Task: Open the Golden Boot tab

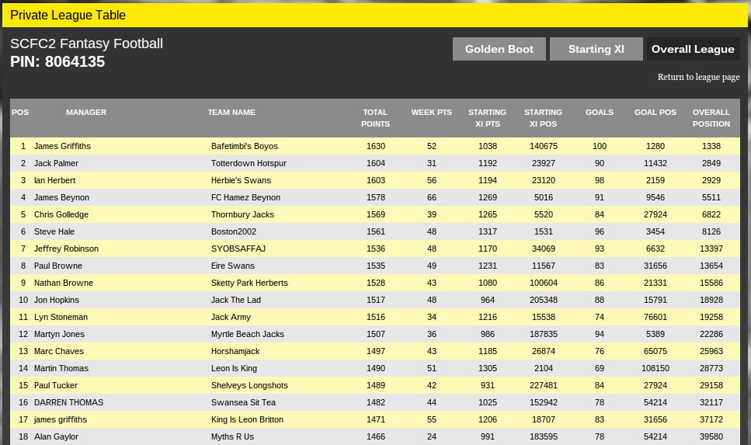Action: click(499, 49)
